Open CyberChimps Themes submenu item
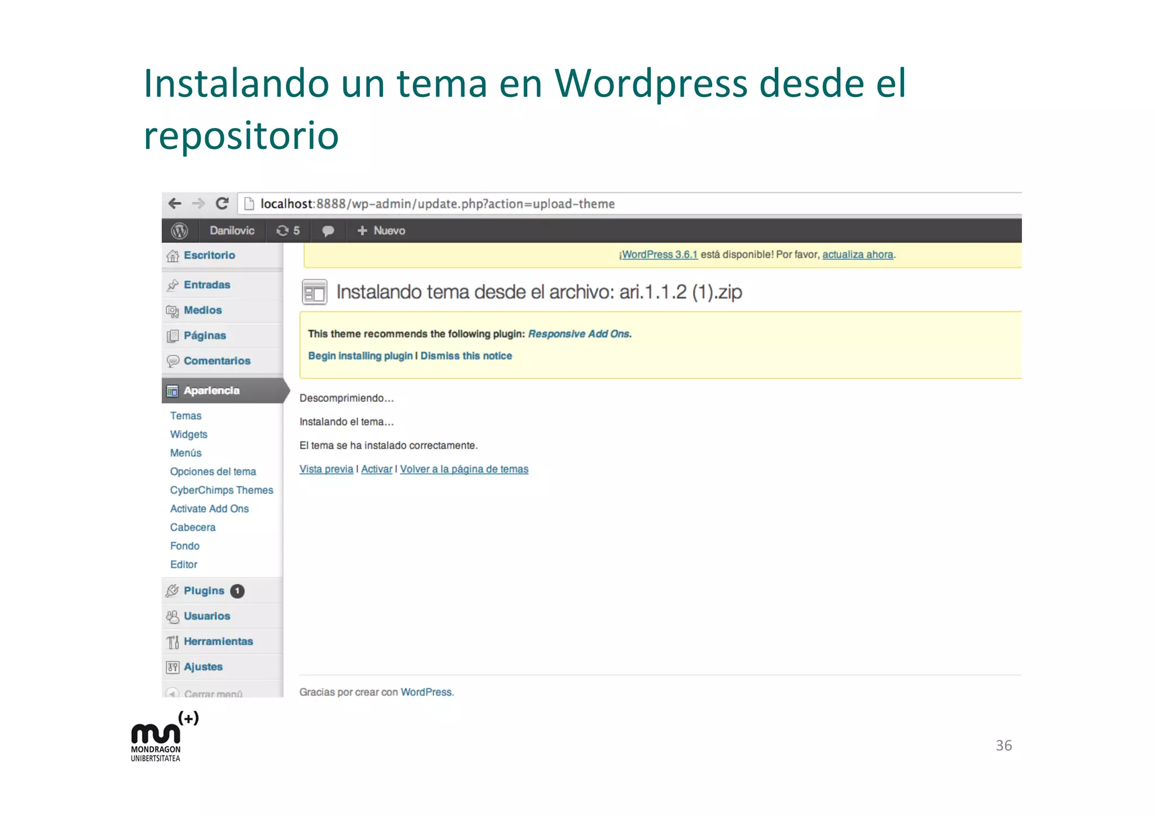 222,490
